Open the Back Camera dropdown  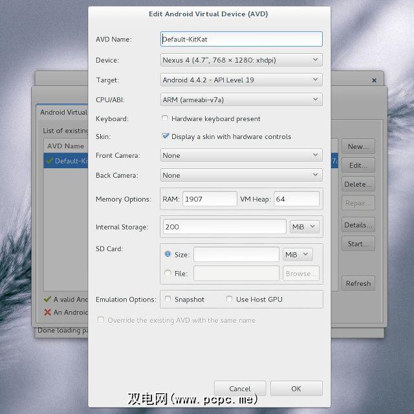(x=241, y=175)
